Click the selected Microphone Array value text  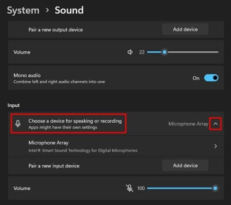point(188,124)
